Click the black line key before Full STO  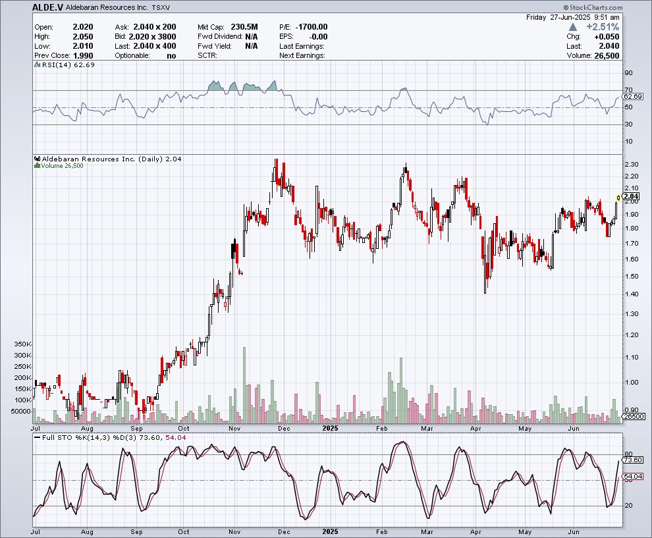click(38, 437)
